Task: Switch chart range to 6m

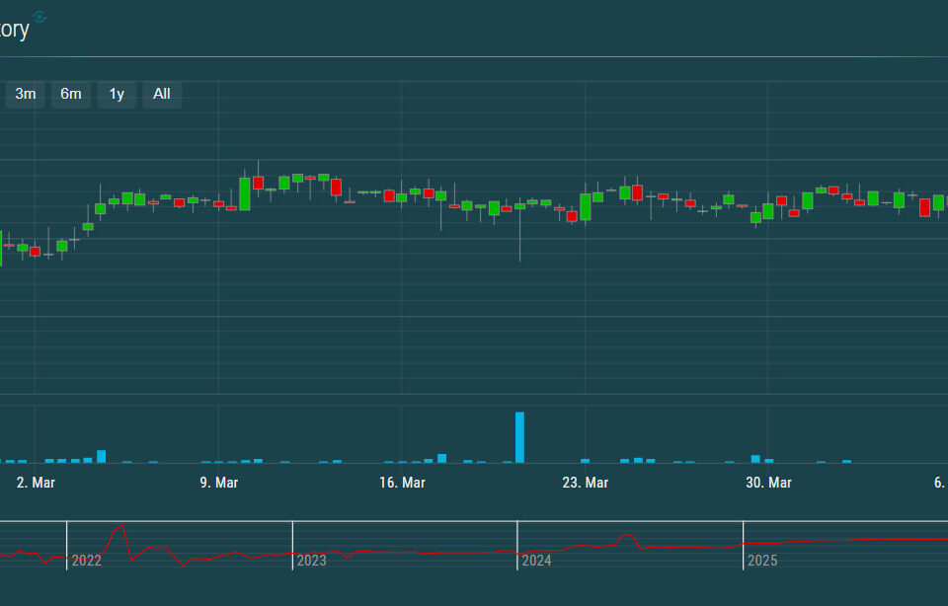Action: [x=71, y=94]
